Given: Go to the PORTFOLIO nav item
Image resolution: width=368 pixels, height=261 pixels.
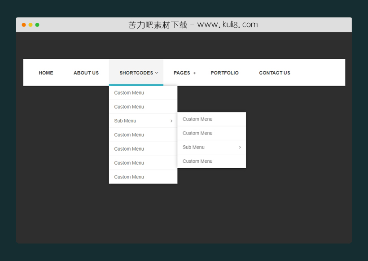Looking at the screenshot, I should click(224, 73).
